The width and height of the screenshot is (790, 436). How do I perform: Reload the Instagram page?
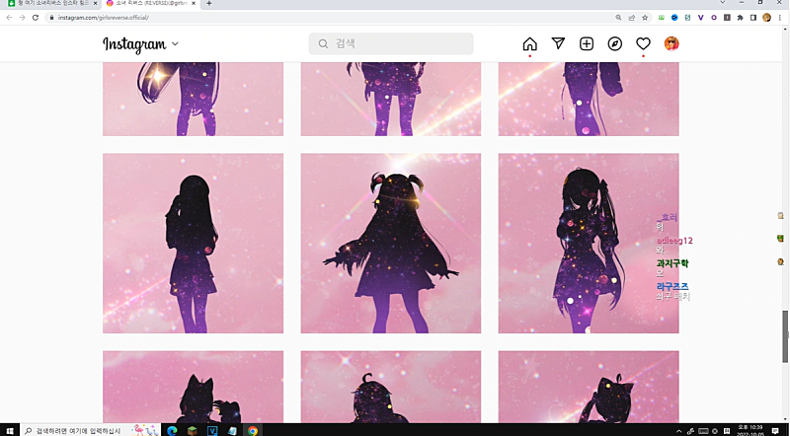36,17
